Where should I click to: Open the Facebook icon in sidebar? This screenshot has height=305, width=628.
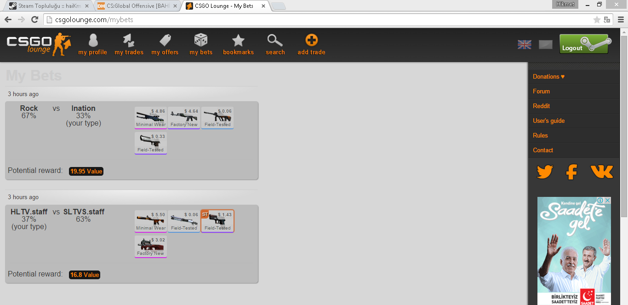pyautogui.click(x=571, y=172)
